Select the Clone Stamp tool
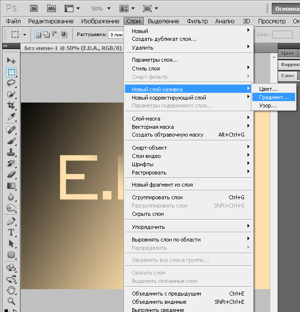This screenshot has height=312, width=300. point(11,152)
